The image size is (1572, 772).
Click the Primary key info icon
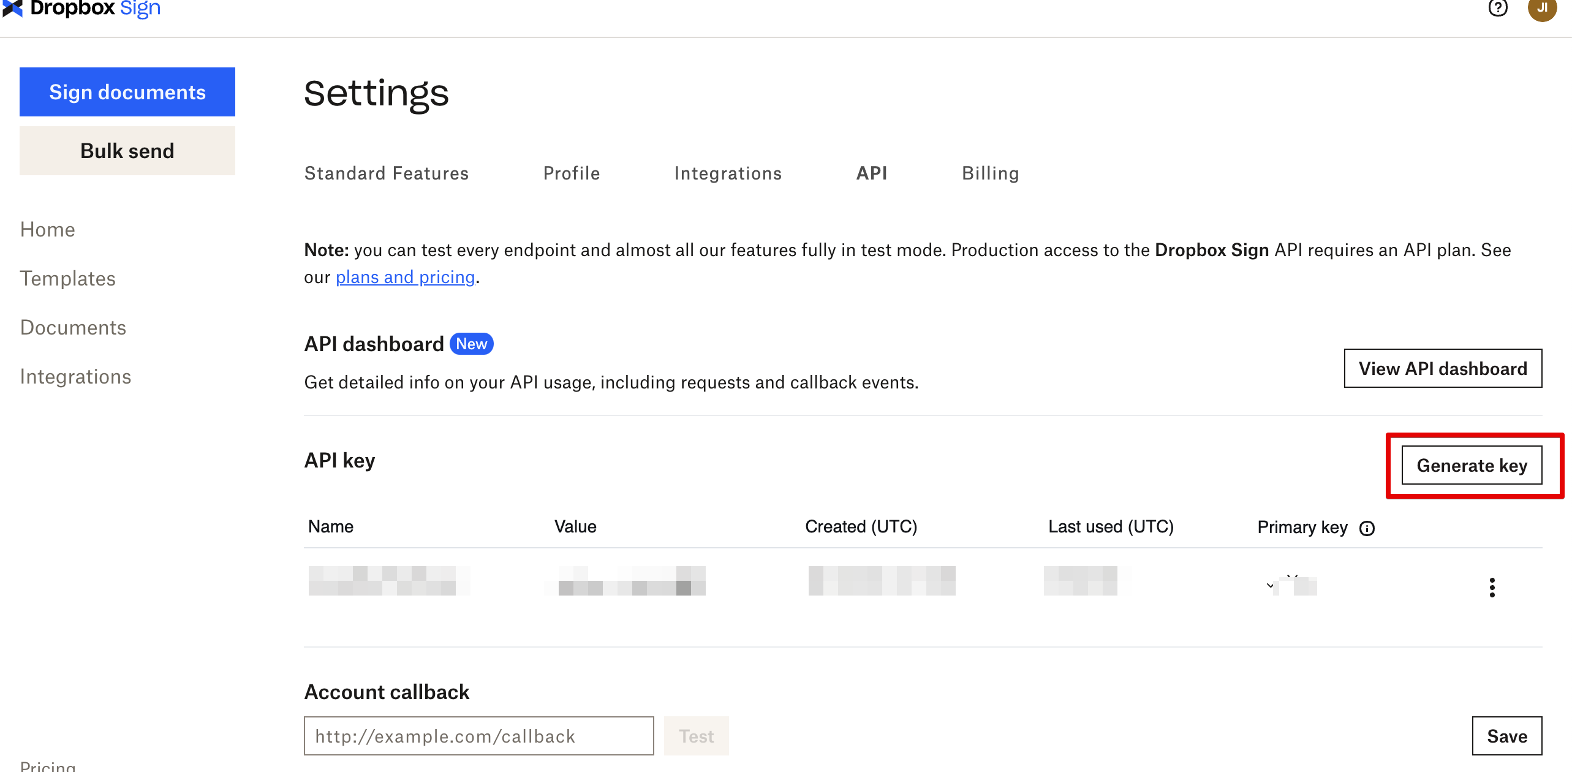(1367, 528)
